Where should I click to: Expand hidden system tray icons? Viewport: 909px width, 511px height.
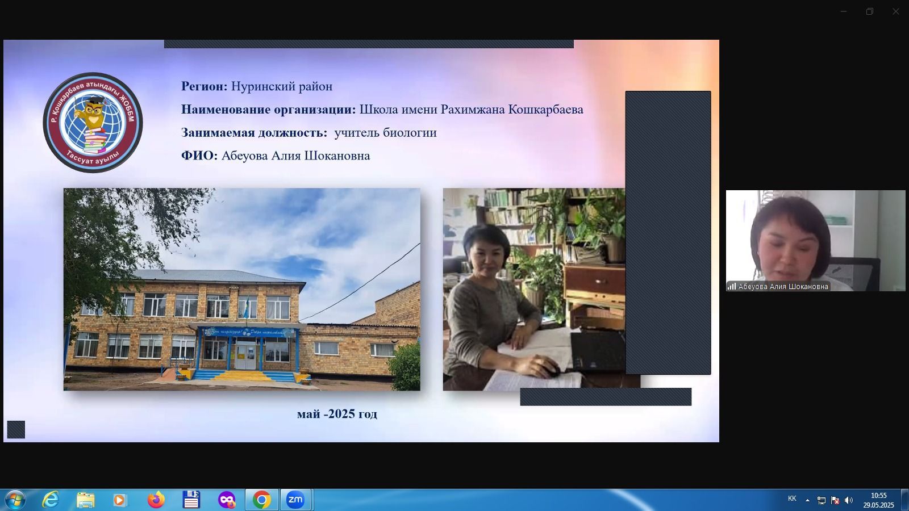click(x=807, y=500)
